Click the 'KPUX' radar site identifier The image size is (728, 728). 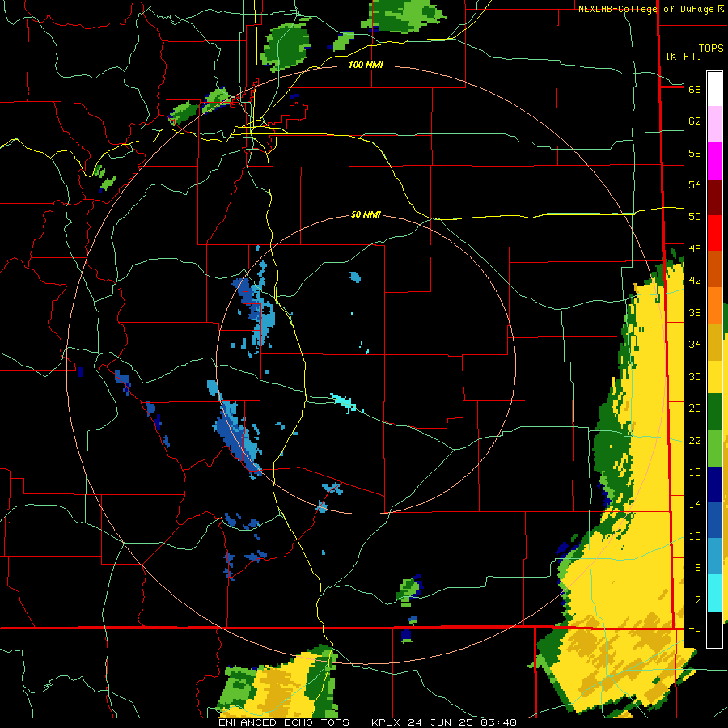387,722
